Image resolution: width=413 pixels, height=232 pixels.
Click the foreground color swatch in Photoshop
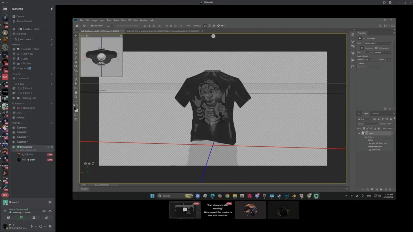pyautogui.click(x=76, y=109)
